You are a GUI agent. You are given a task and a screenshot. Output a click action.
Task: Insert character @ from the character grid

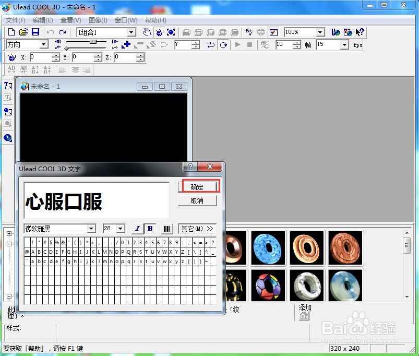27,252
